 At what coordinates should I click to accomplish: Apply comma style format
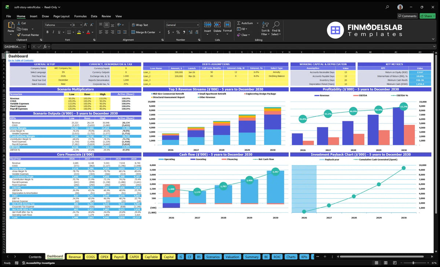[184, 32]
